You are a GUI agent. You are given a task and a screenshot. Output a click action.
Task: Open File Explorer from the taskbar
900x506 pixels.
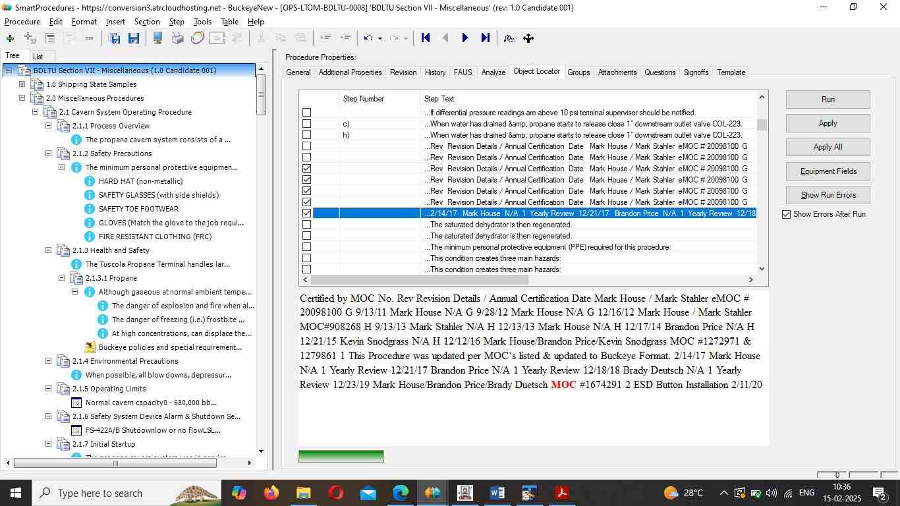click(x=303, y=493)
